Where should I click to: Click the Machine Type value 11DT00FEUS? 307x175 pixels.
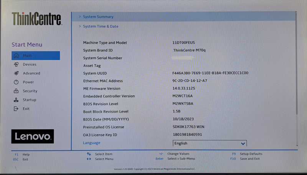pos(184,43)
